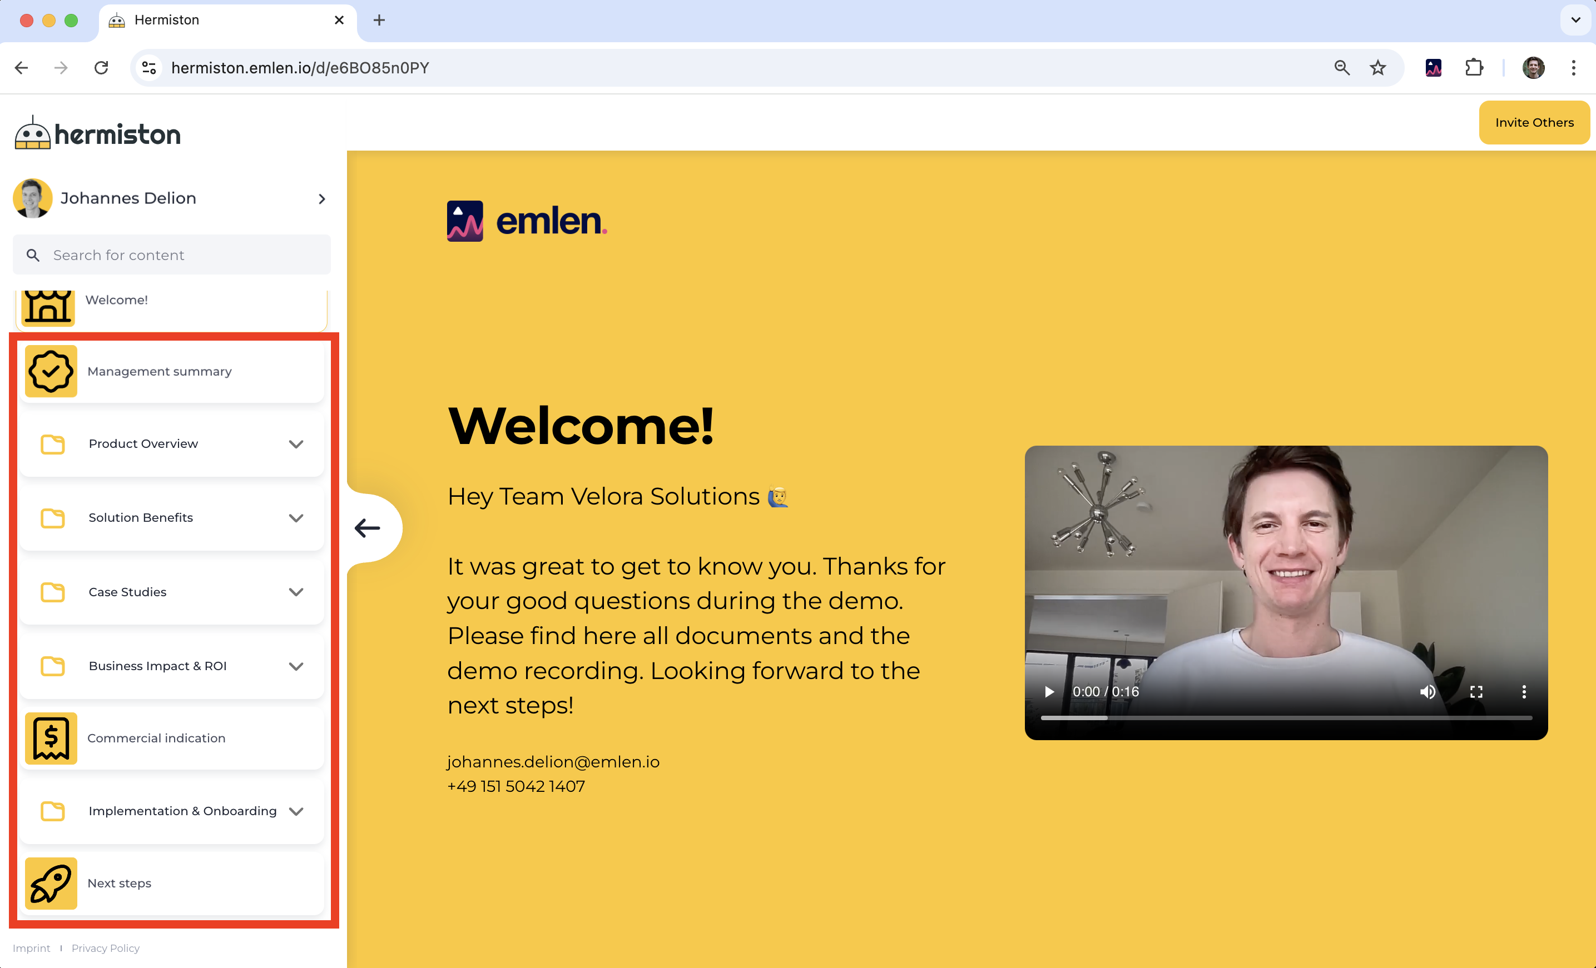1596x968 pixels.
Task: Open Johannes Delion's profile chevron
Action: tap(322, 198)
